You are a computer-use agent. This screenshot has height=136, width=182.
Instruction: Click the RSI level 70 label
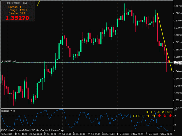click(175, 116)
